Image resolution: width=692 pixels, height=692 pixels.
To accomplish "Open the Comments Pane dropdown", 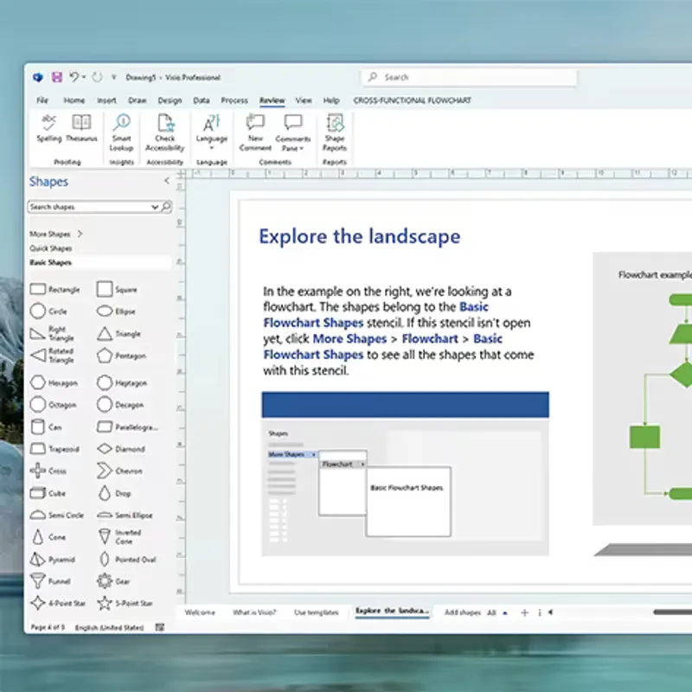I will [x=293, y=132].
